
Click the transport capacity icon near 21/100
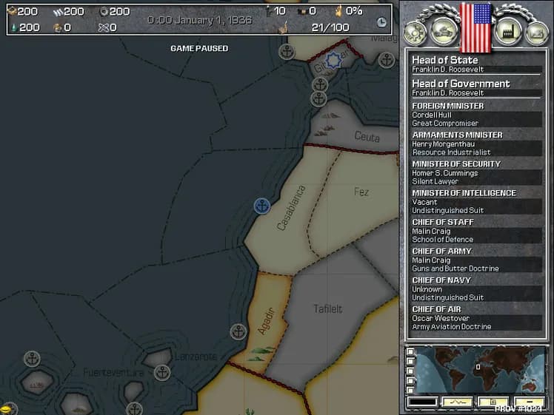284,27
